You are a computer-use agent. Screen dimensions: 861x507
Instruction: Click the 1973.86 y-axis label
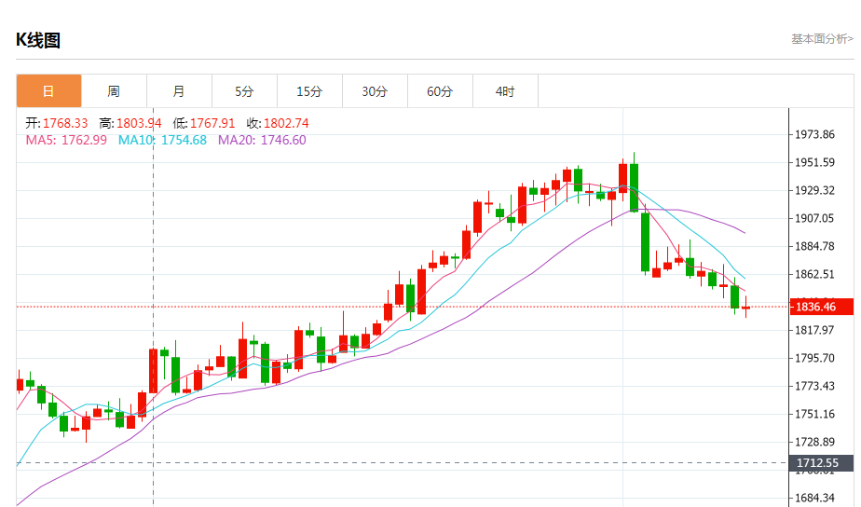[815, 134]
